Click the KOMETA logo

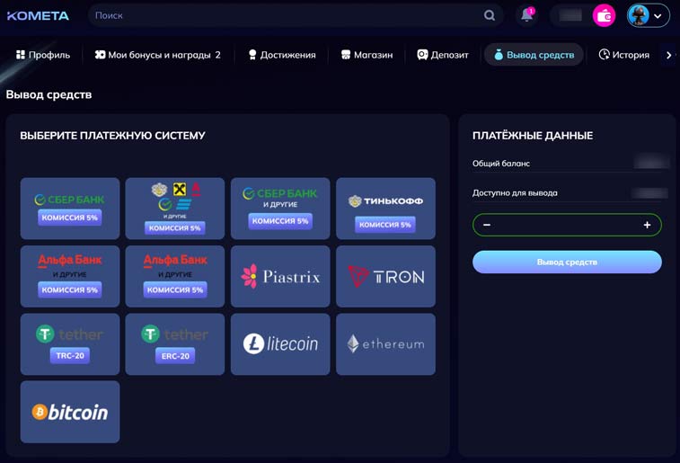pos(39,15)
